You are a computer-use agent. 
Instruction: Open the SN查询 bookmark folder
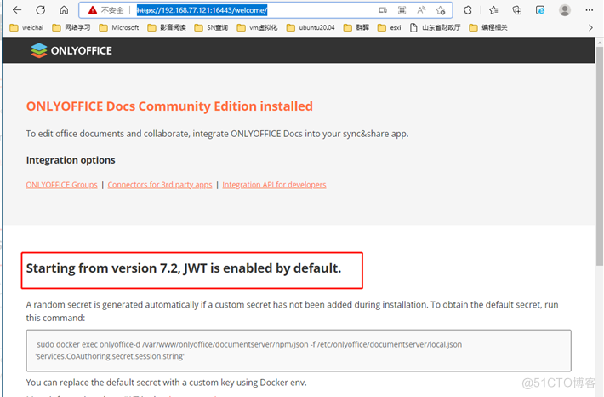click(x=207, y=27)
